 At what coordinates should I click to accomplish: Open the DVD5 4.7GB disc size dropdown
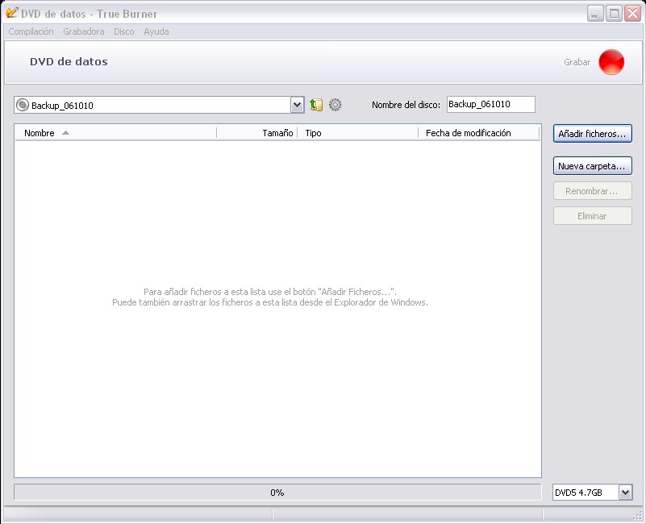(625, 493)
